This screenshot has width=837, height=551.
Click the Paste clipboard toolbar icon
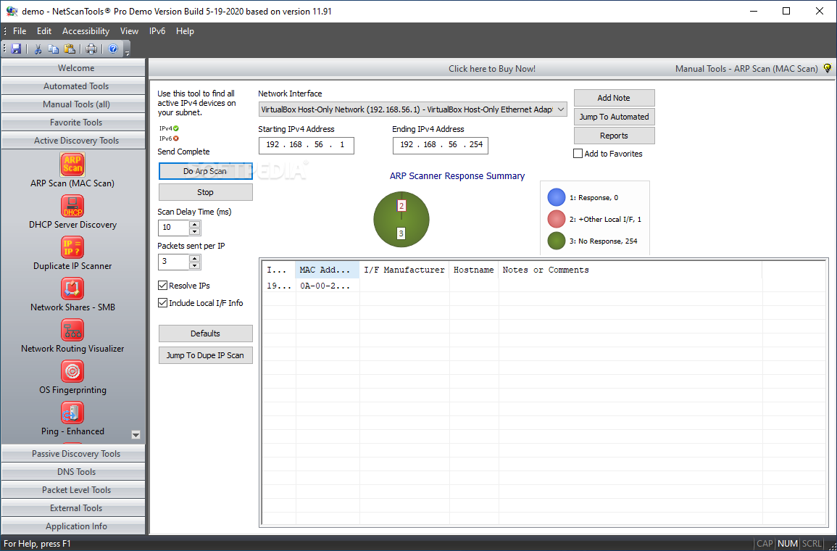tap(70, 49)
